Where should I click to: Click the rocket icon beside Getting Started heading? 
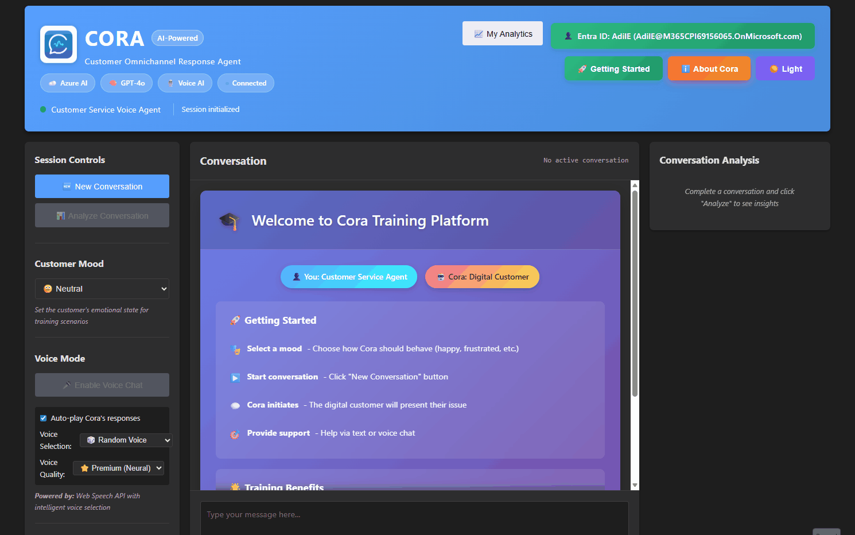click(x=235, y=321)
